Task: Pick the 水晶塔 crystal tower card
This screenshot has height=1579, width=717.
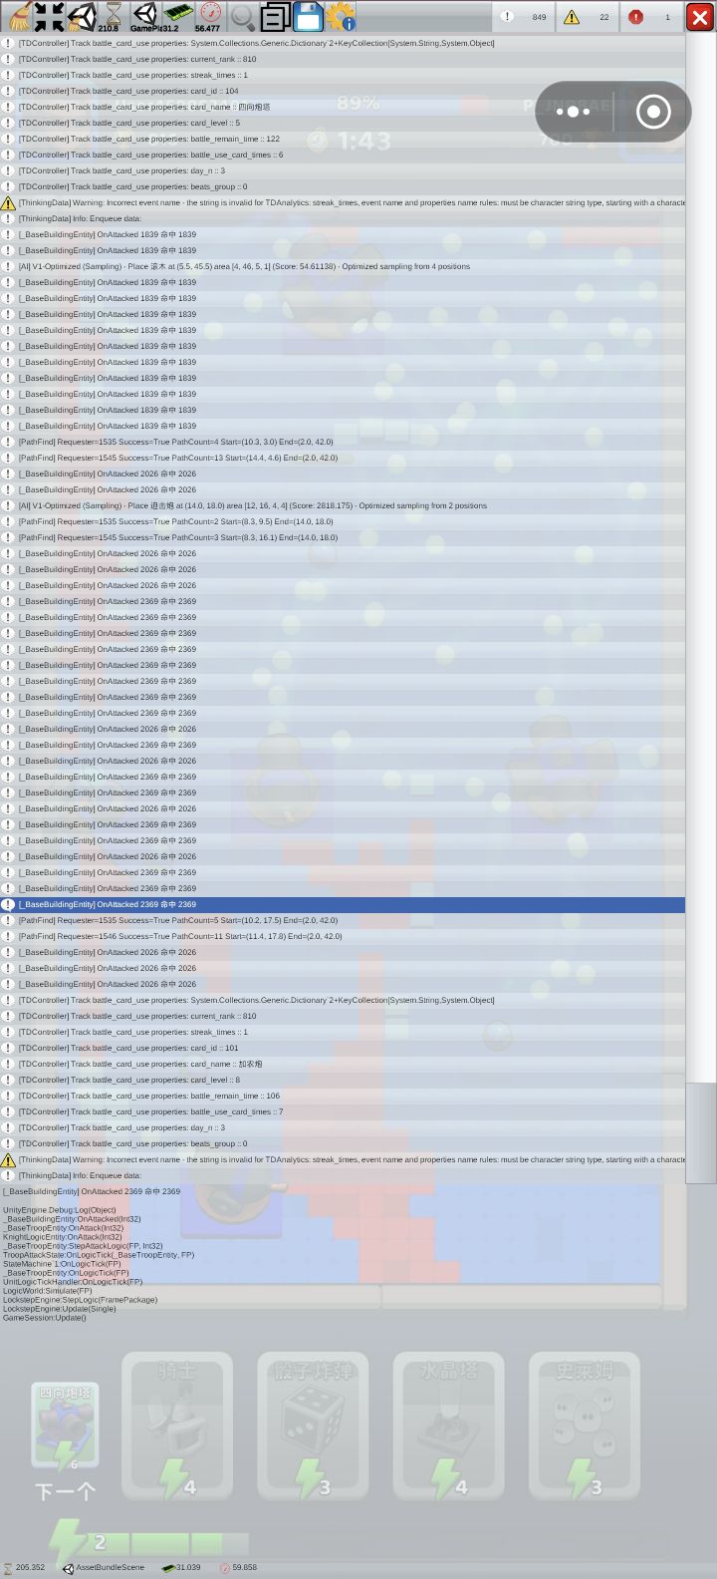Action: coord(448,1425)
